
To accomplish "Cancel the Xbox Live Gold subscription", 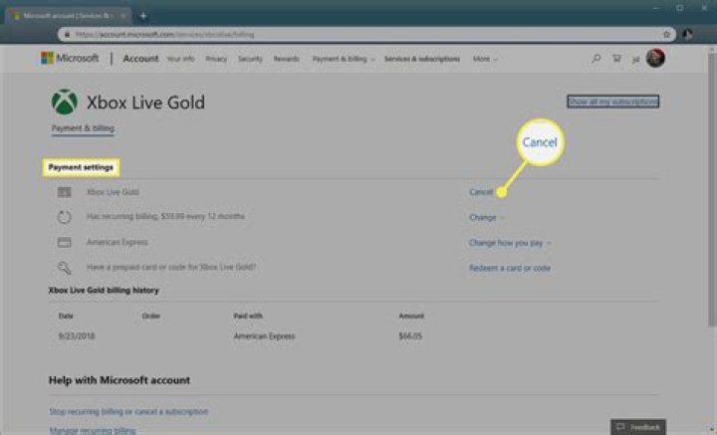I will pyautogui.click(x=481, y=191).
